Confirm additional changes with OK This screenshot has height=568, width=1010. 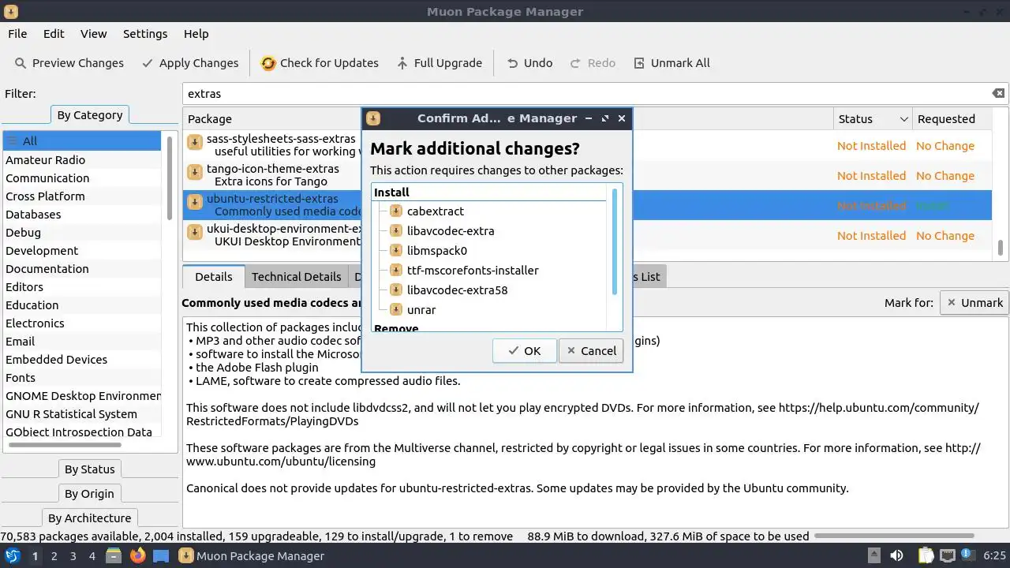[524, 351]
